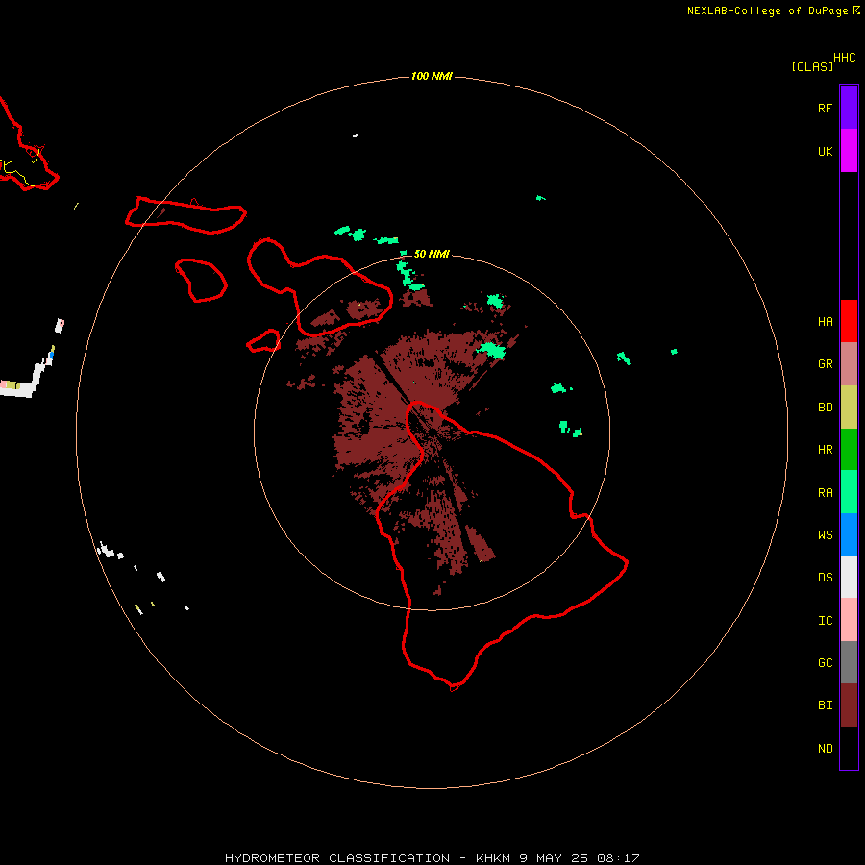Click the GC legend label
The height and width of the screenshot is (865, 865).
coord(825,662)
